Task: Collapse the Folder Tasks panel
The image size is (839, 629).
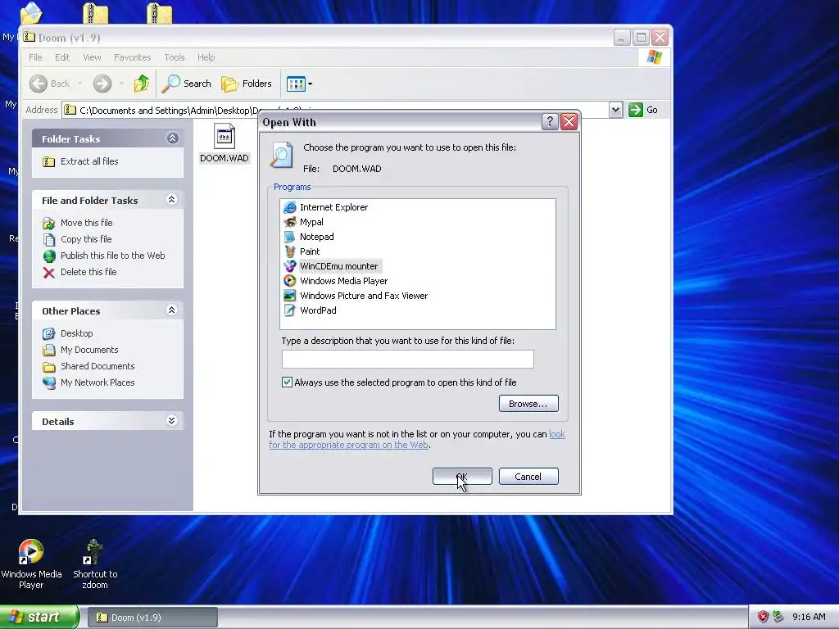Action: (x=172, y=138)
